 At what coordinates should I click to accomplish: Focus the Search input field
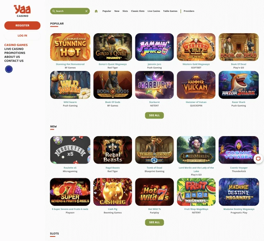70,11
